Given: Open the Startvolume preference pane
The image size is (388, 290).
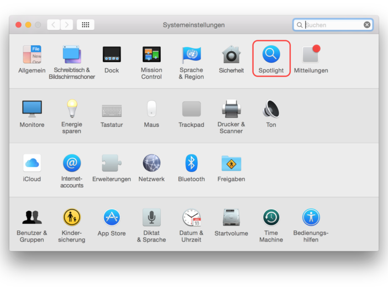Looking at the screenshot, I should pyautogui.click(x=231, y=222).
